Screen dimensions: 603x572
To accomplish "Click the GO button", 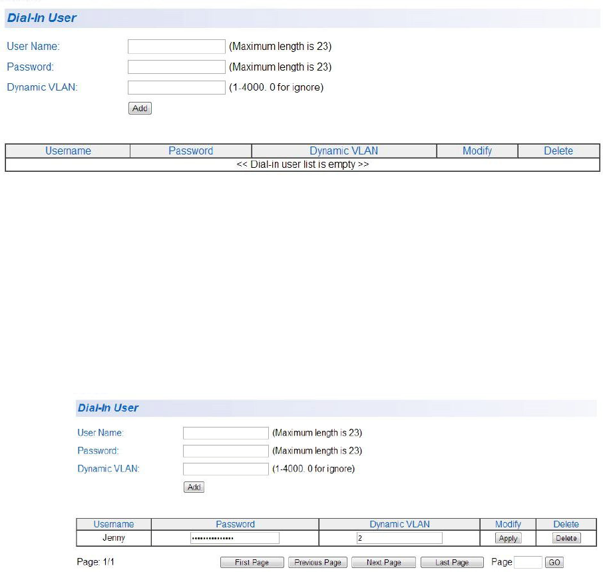I will click(554, 563).
